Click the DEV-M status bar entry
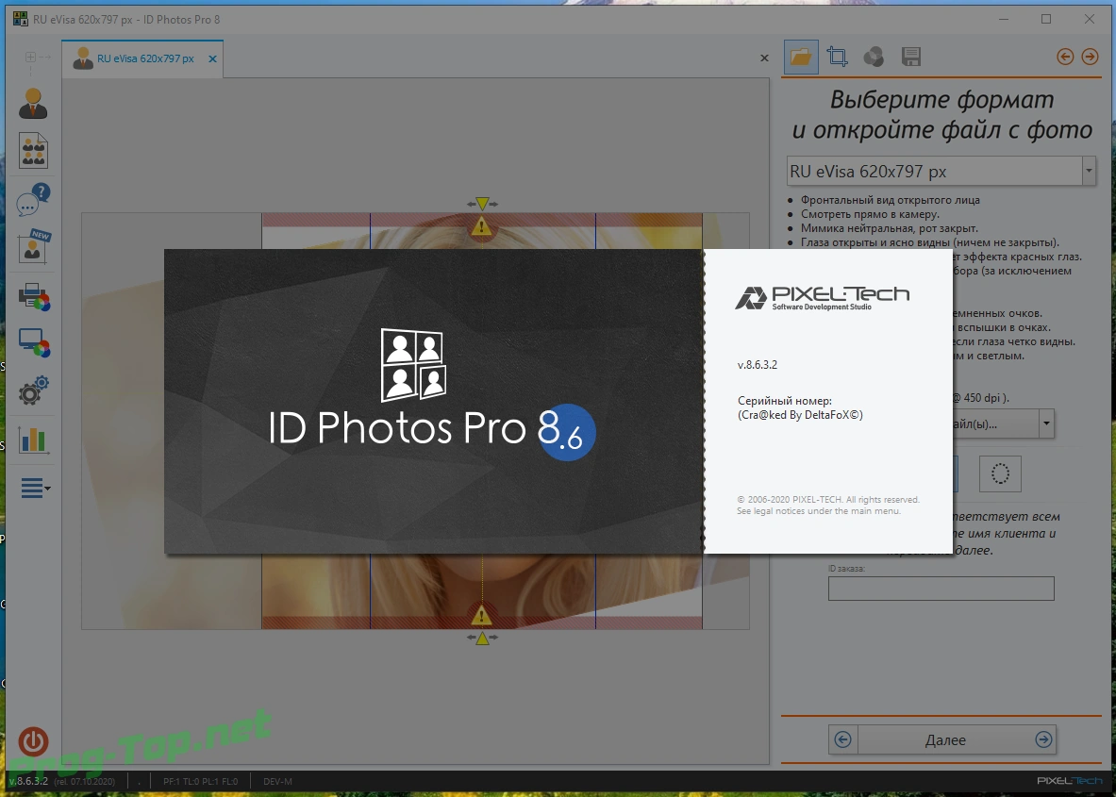This screenshot has height=797, width=1116. 277,781
